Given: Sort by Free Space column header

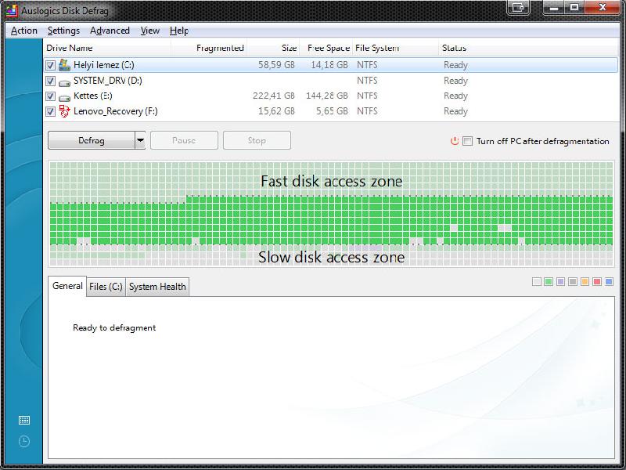Looking at the screenshot, I should 326,48.
